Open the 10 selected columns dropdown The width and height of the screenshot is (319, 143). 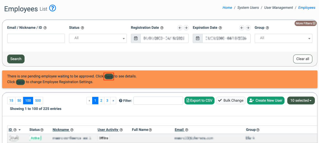tap(301, 101)
